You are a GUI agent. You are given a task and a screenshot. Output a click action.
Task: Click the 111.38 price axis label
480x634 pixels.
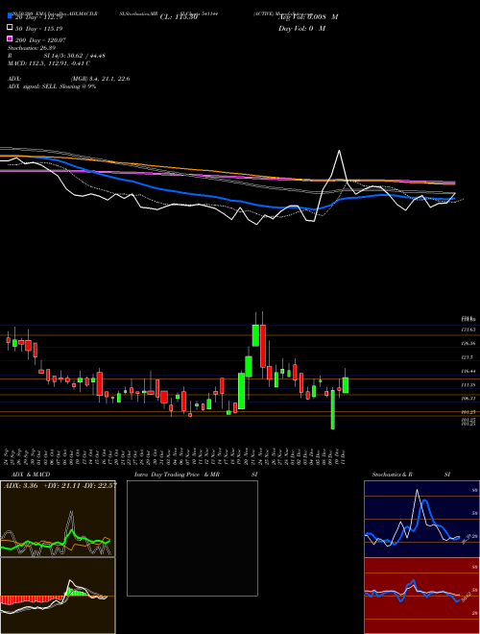[468, 385]
